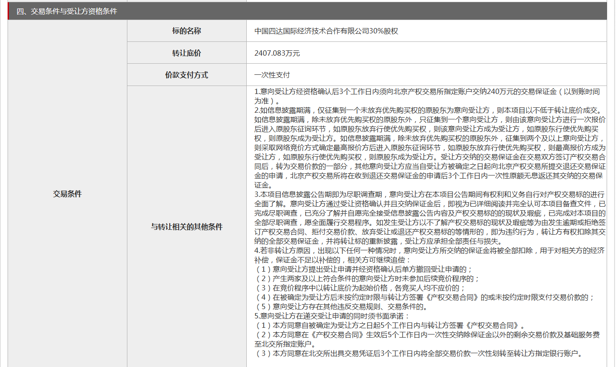Screen dimensions: 616x367
Task: Click item (2) 产生两家及以上符合条件 line
Action: pyautogui.click(x=367, y=278)
